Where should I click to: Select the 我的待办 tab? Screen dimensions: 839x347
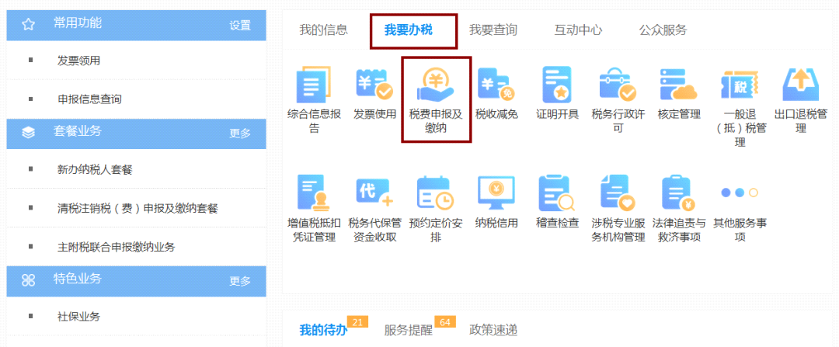coord(323,330)
